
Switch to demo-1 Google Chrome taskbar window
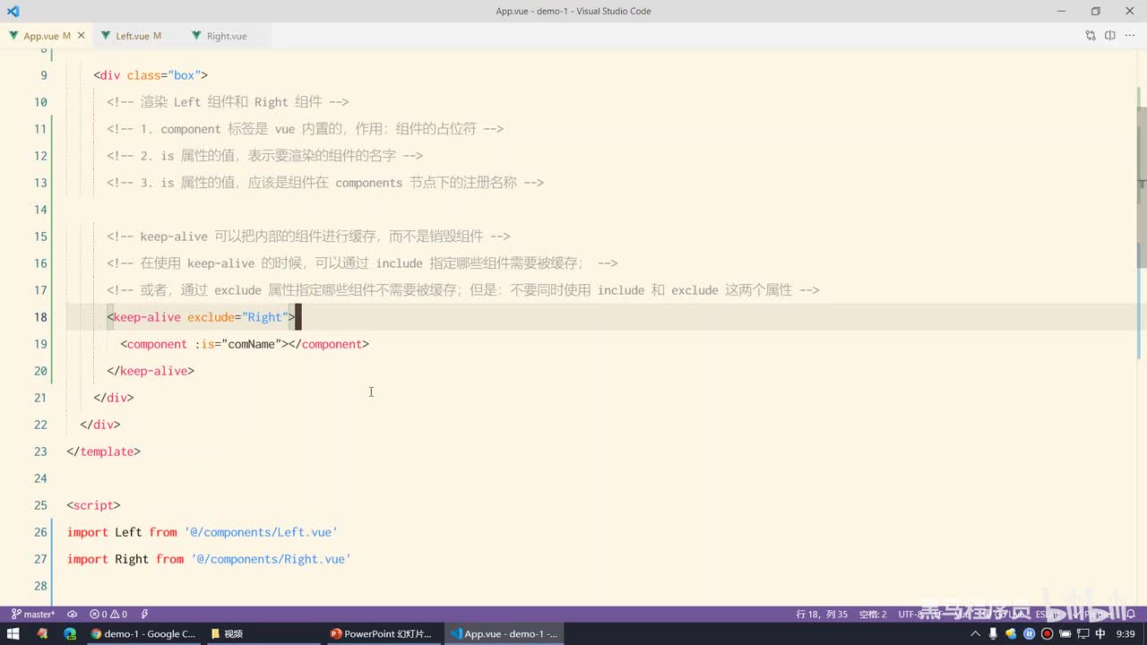(x=143, y=633)
